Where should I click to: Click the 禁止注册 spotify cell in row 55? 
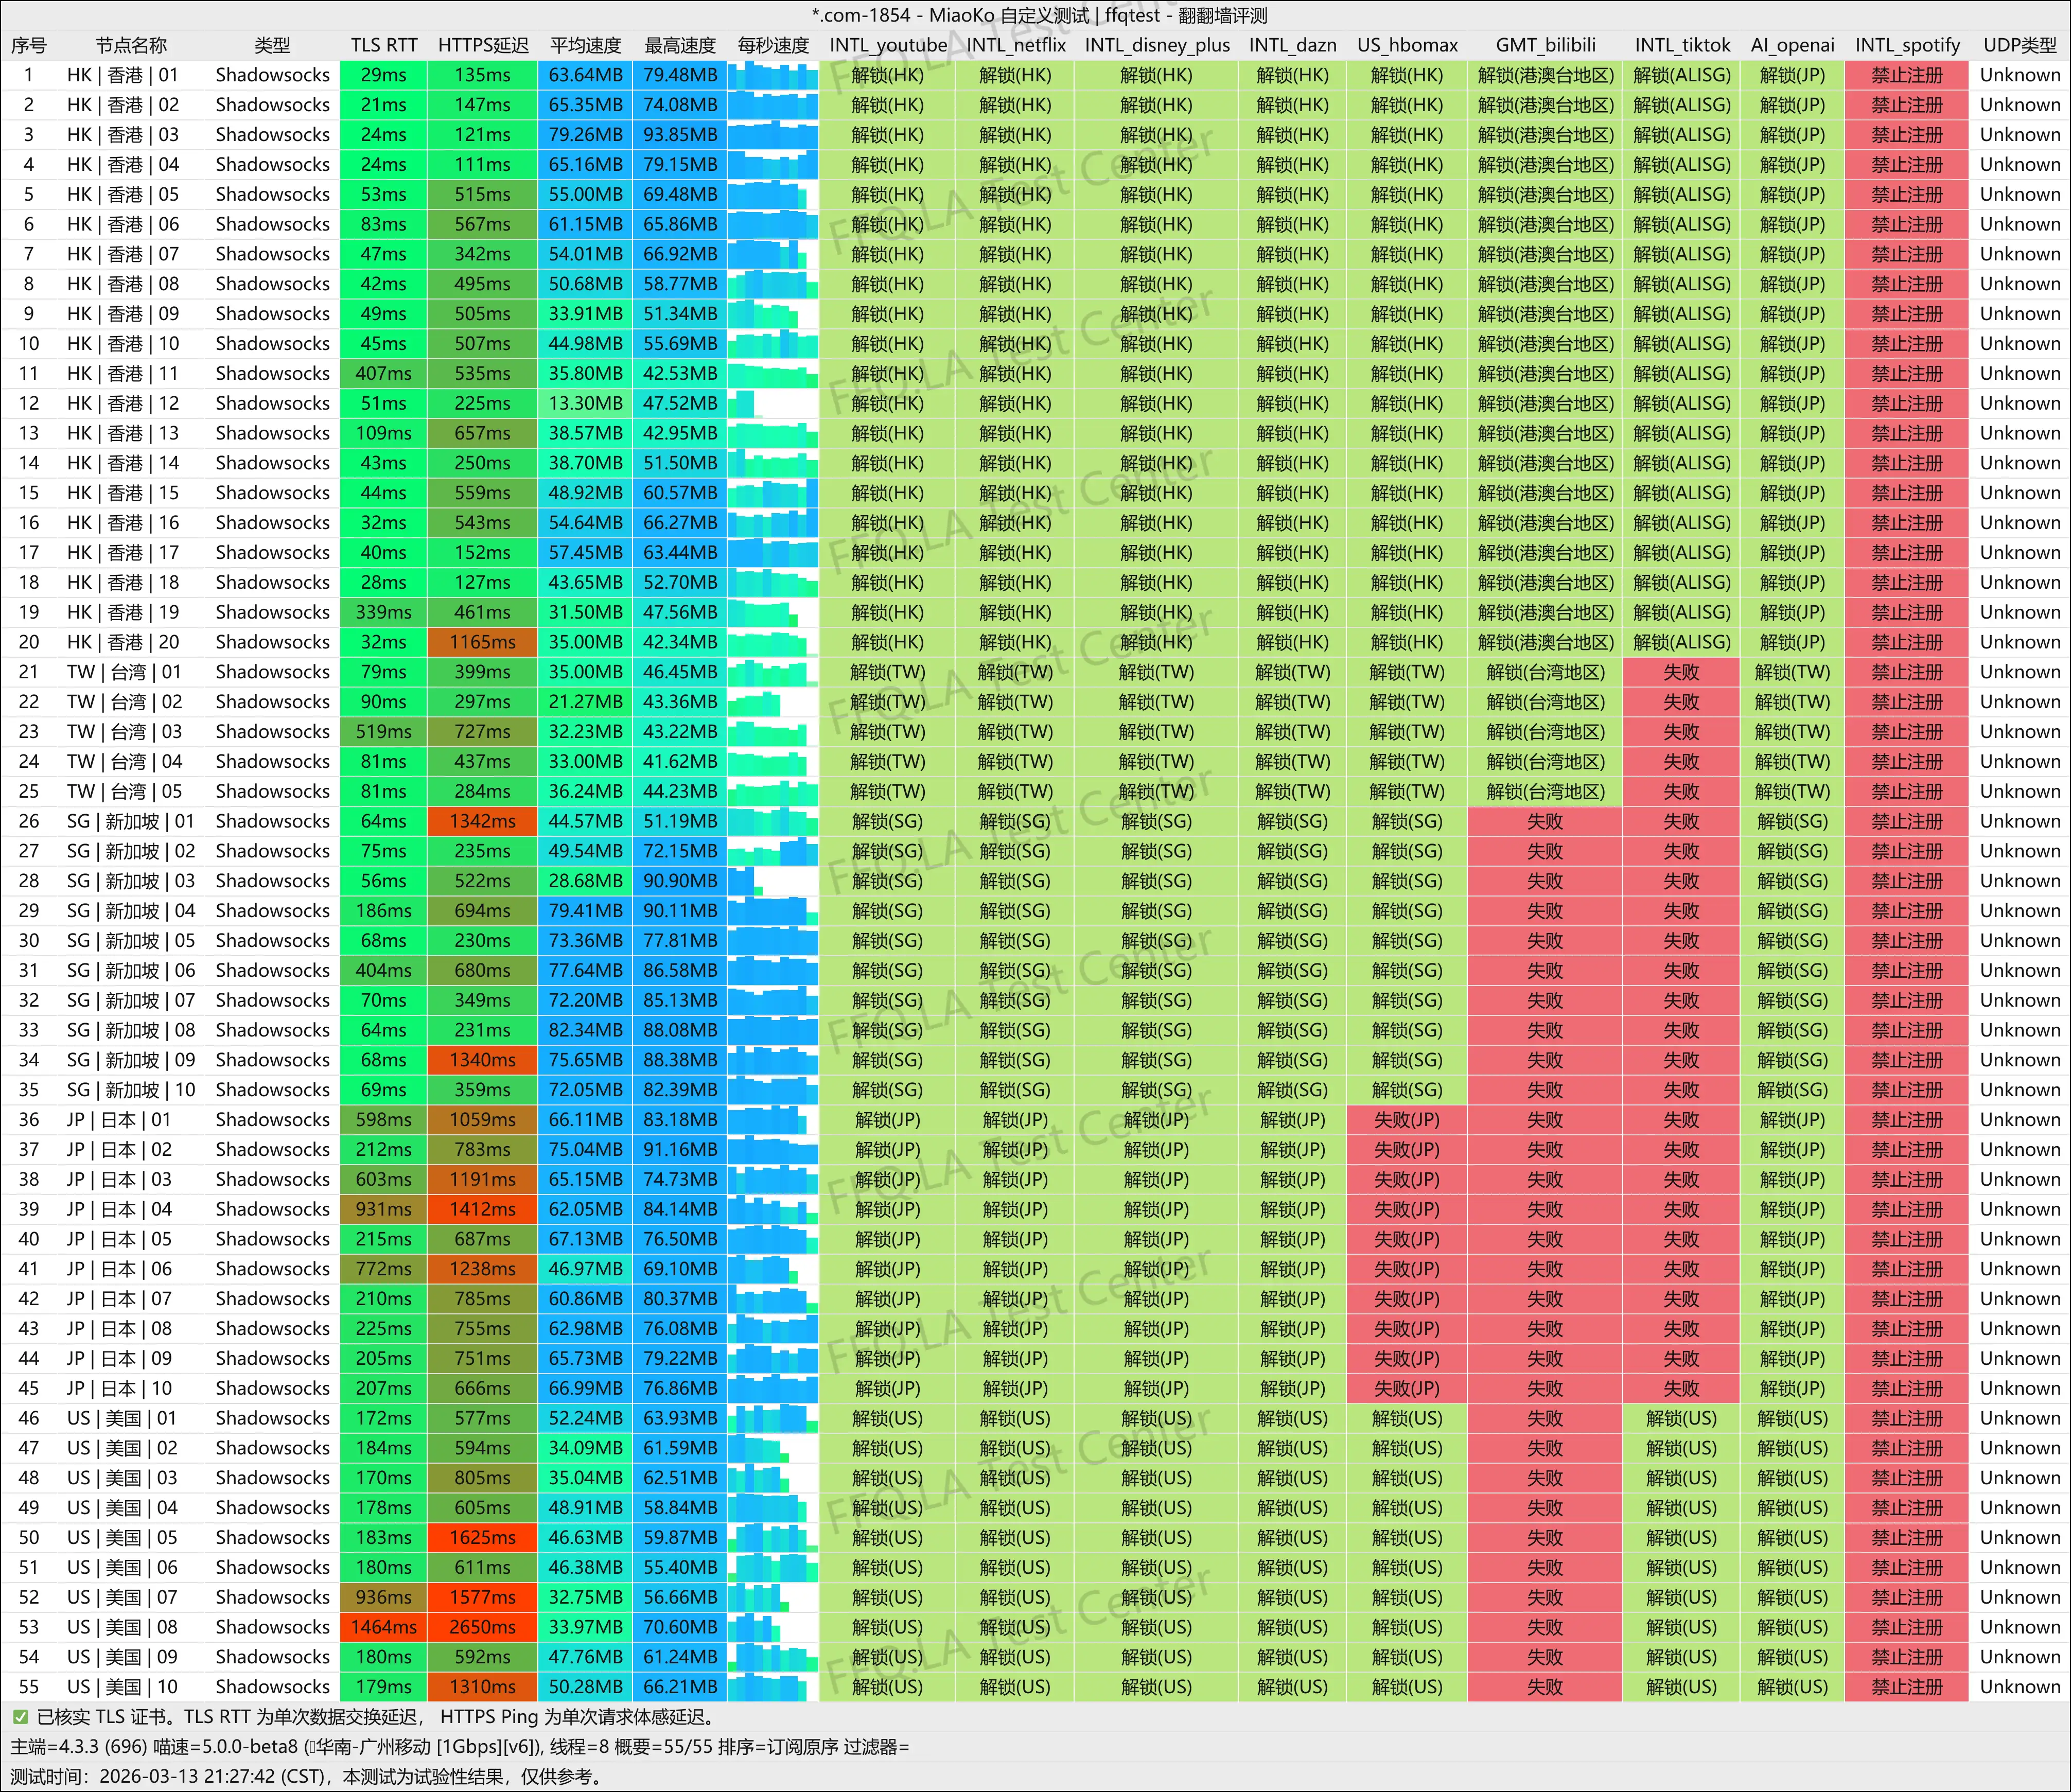pyautogui.click(x=1906, y=1687)
